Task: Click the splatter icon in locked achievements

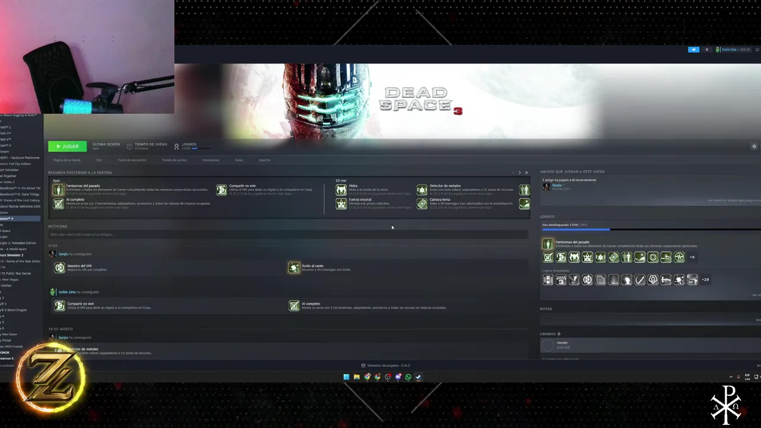Action: [679, 279]
